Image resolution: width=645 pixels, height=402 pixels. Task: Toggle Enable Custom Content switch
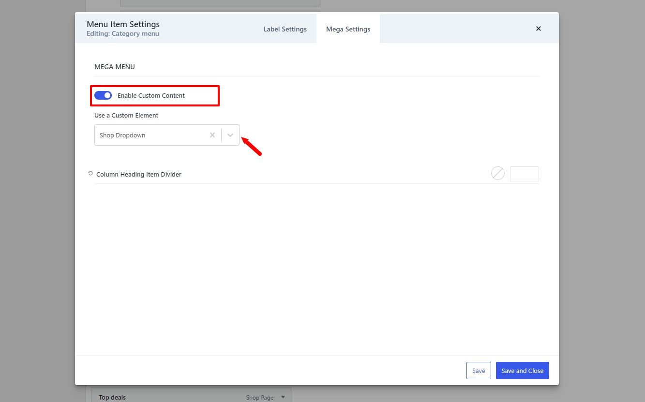point(103,95)
